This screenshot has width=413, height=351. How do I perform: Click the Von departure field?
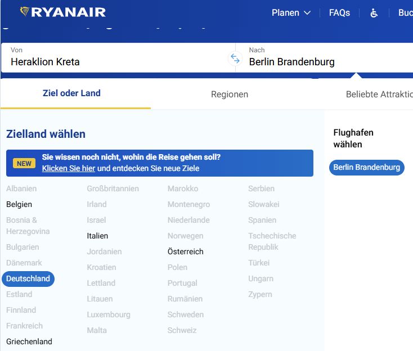point(113,57)
